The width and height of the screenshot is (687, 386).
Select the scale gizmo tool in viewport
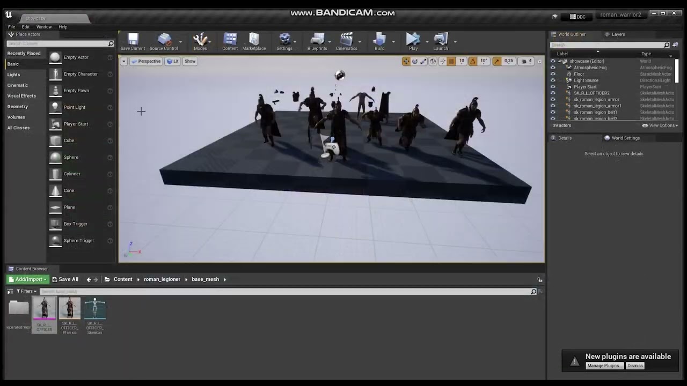pyautogui.click(x=423, y=61)
